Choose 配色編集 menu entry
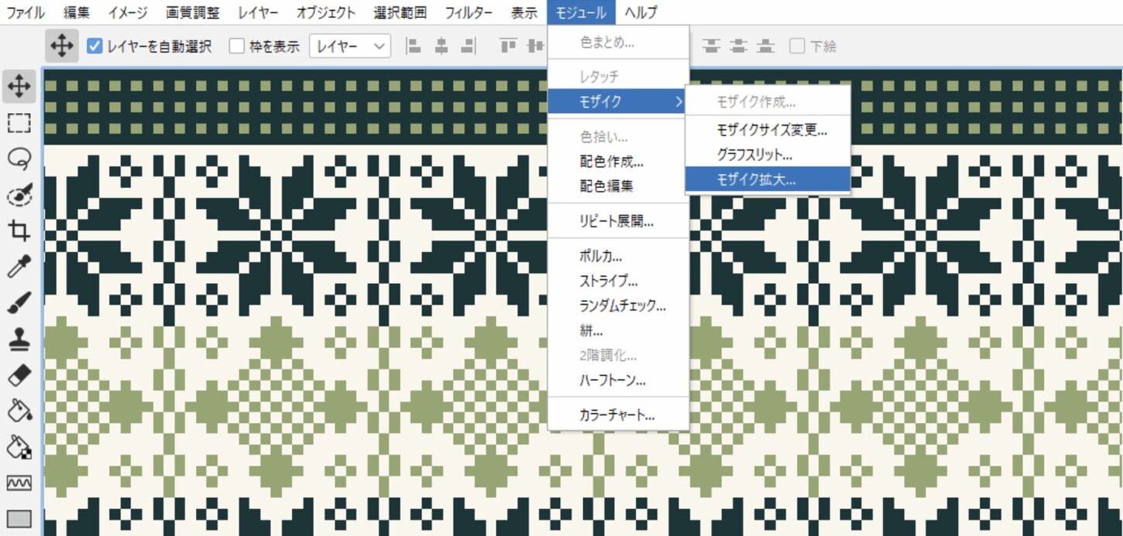The height and width of the screenshot is (536, 1123). 618,186
